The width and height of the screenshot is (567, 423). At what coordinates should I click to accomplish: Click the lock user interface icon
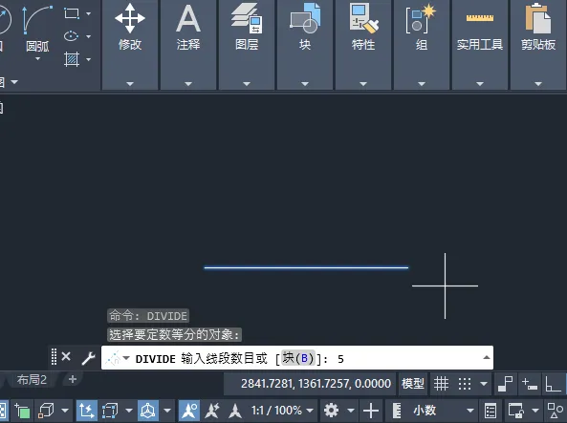(x=515, y=411)
